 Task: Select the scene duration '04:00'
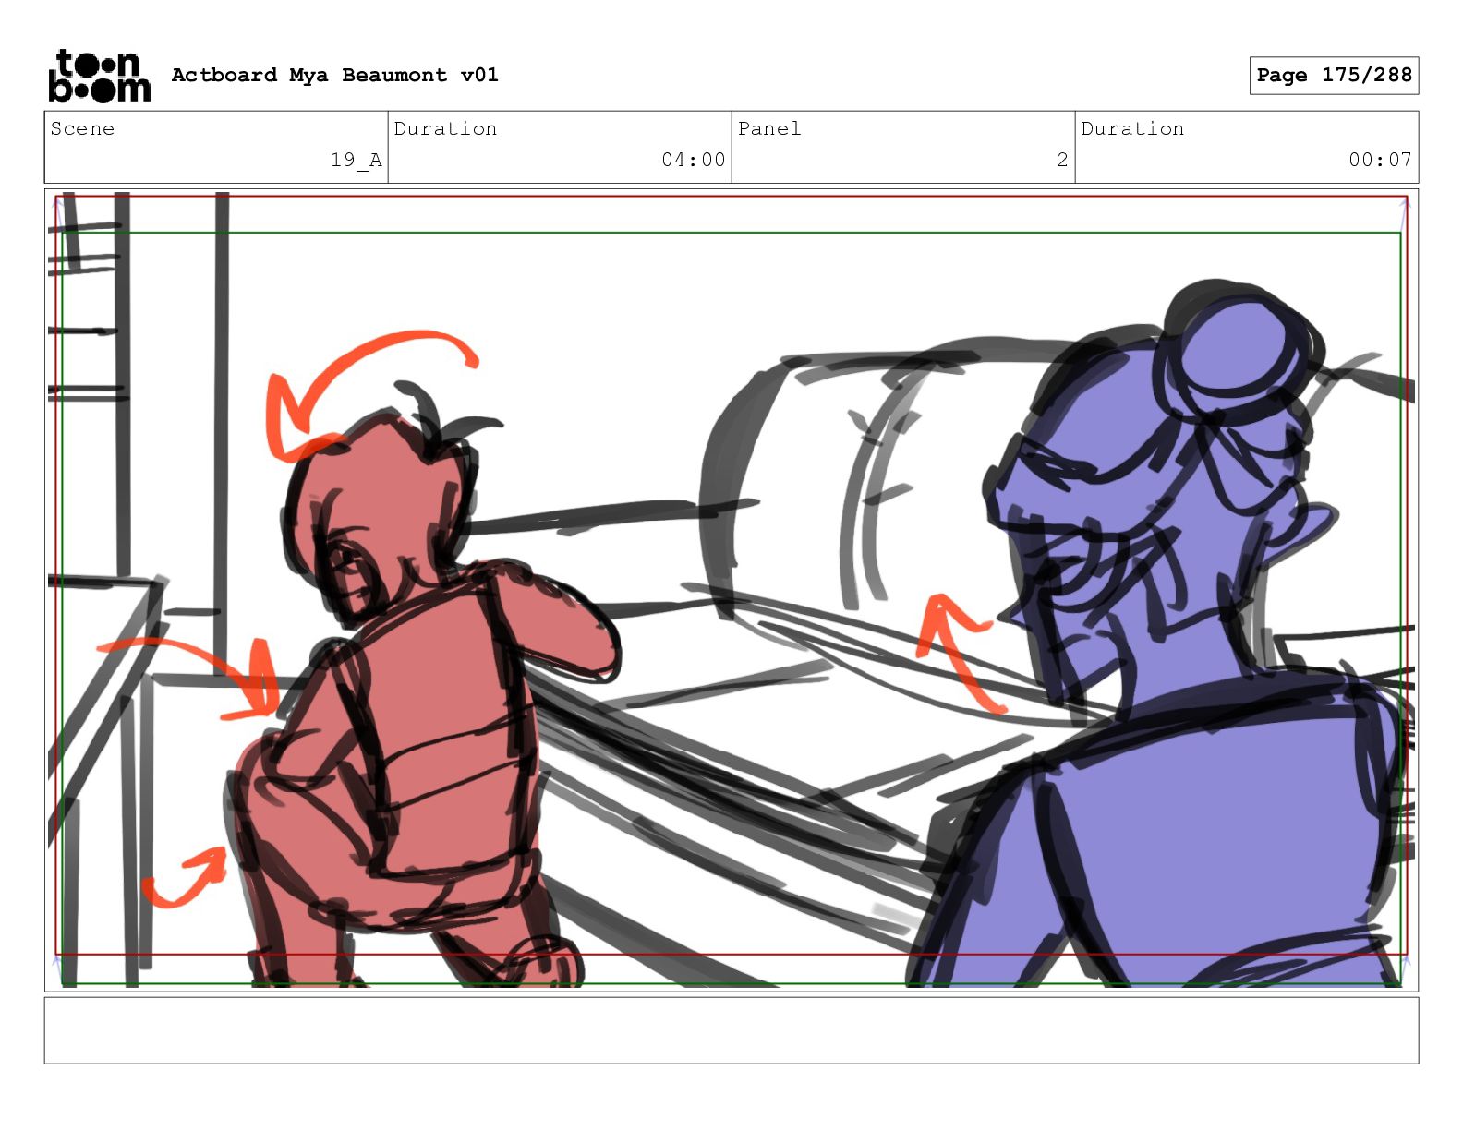[x=694, y=160]
